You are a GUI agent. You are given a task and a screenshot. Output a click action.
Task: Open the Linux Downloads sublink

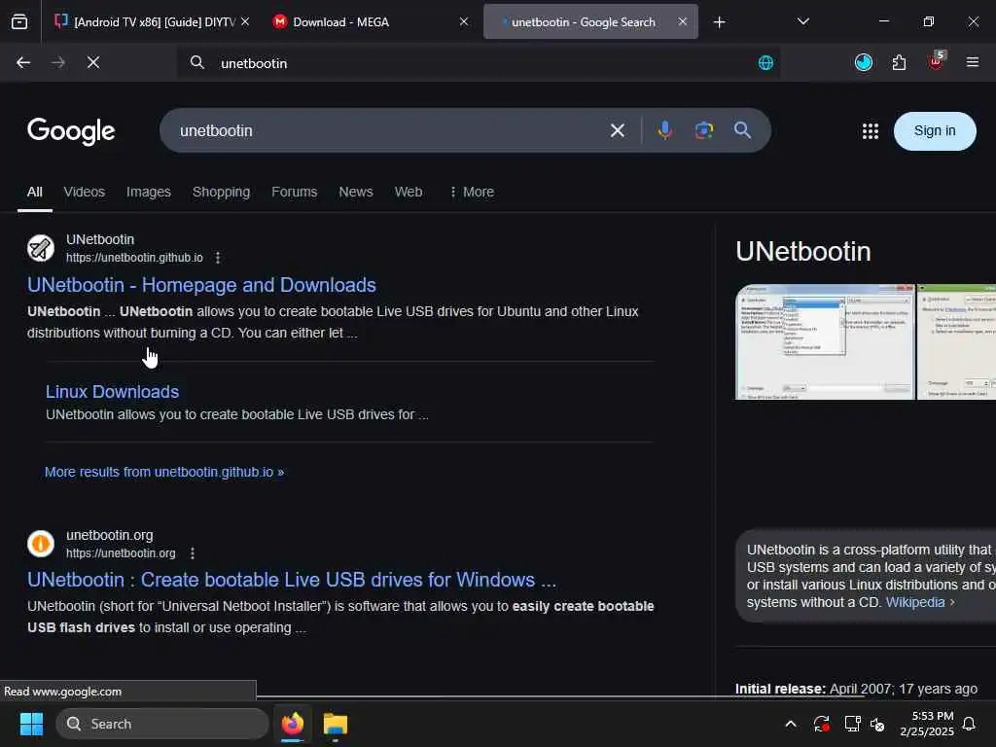click(112, 392)
